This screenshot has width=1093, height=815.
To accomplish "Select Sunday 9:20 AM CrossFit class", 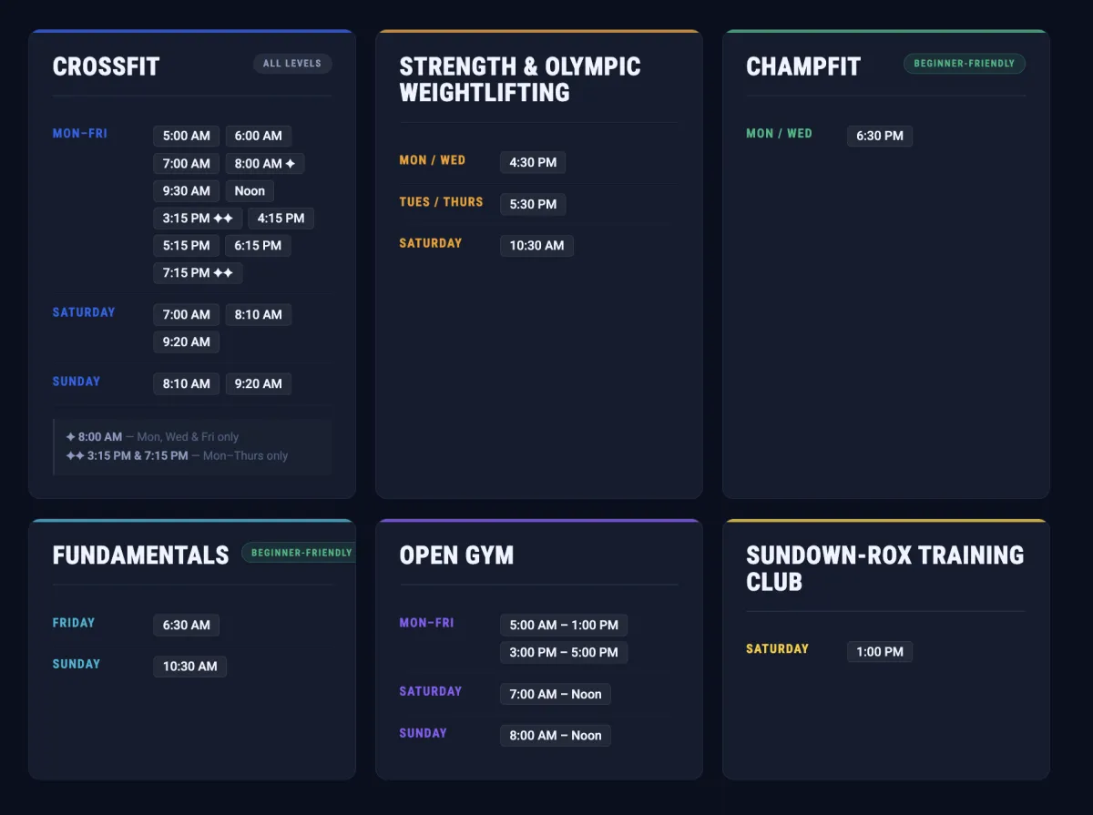I will (259, 383).
